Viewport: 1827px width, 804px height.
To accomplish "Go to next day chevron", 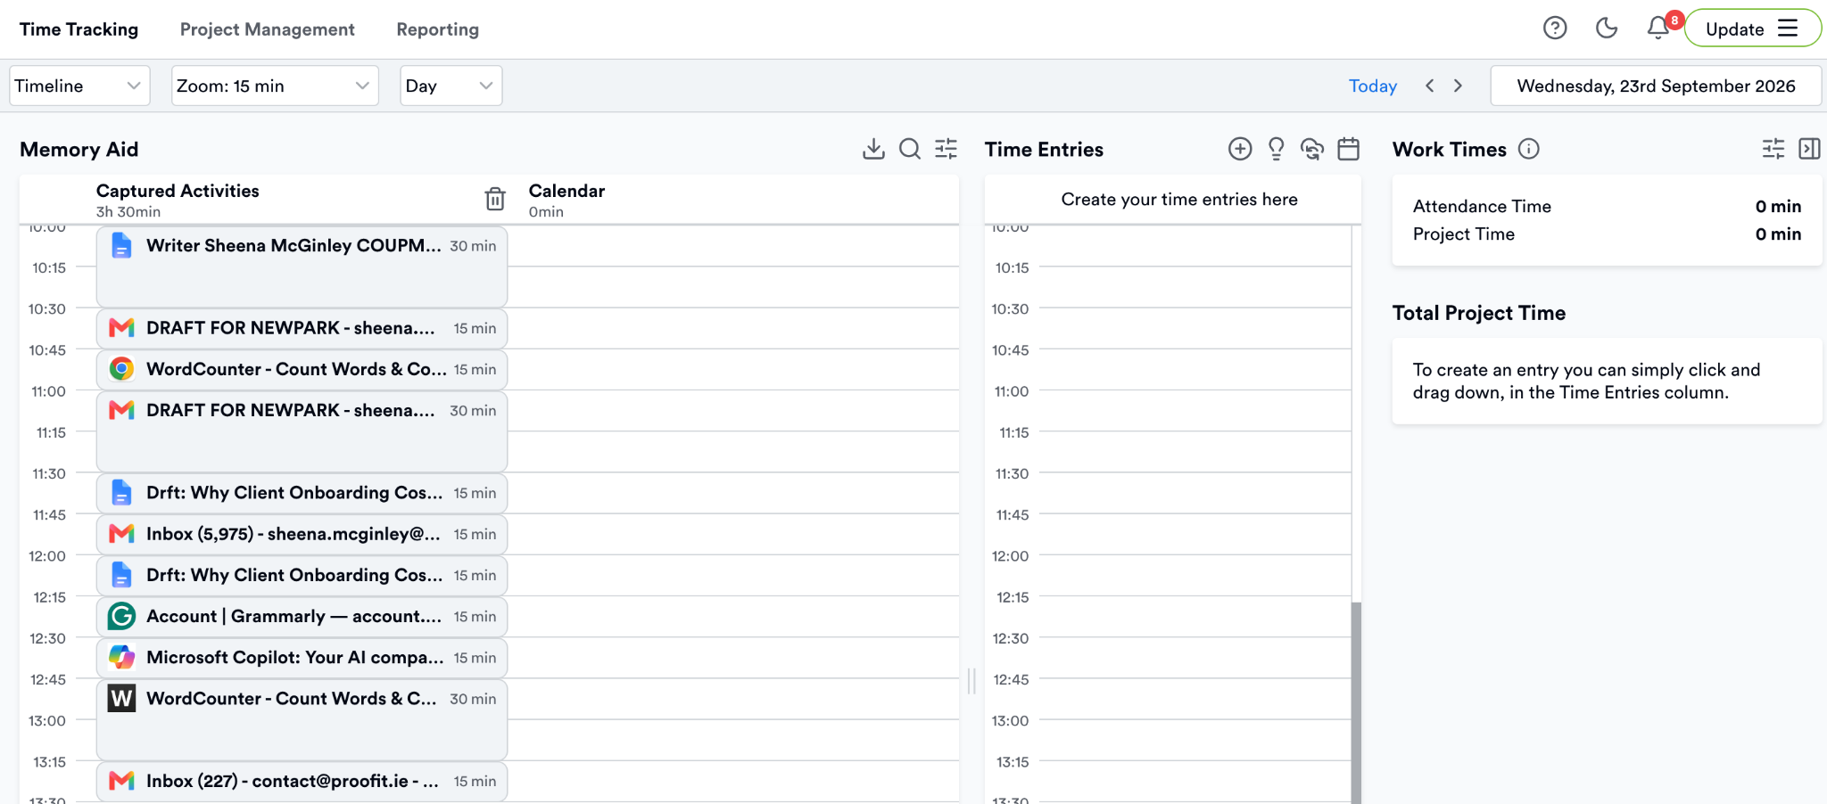I will click(1459, 86).
